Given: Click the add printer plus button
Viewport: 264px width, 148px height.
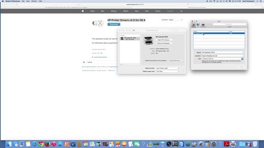Looking at the screenshot, I should [121, 65].
